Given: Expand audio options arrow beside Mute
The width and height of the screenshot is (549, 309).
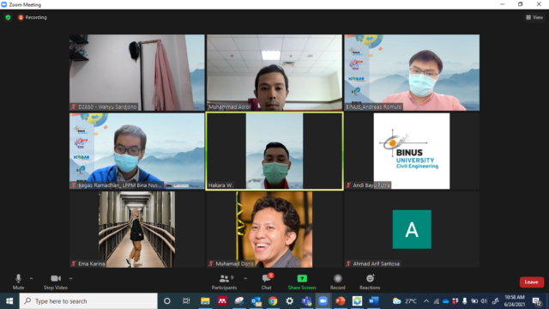Looking at the screenshot, I should click(31, 278).
